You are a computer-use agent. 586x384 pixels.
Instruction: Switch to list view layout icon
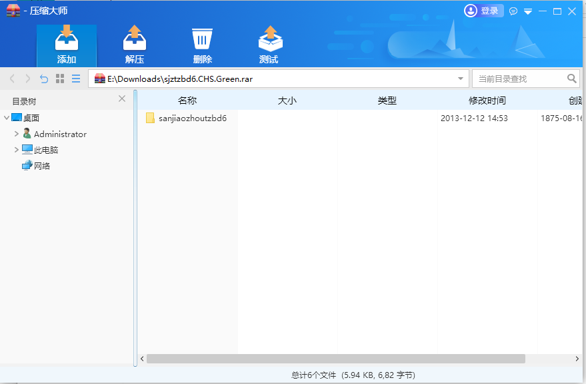pos(75,78)
